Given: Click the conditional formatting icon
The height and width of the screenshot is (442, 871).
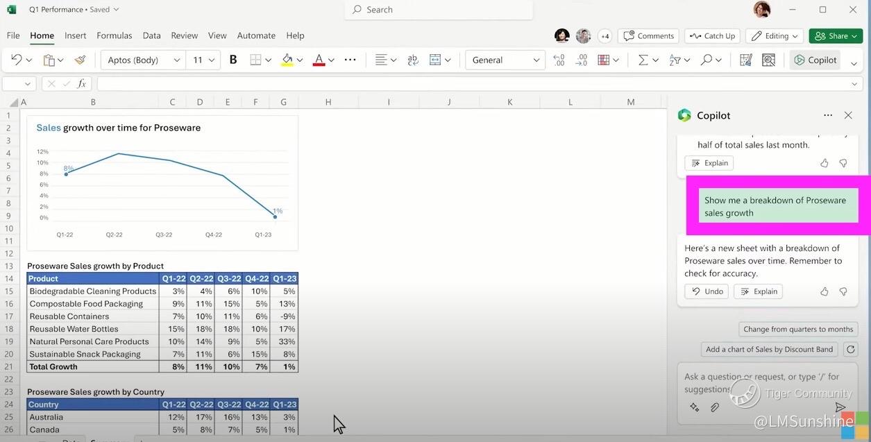Looking at the screenshot, I should [604, 60].
